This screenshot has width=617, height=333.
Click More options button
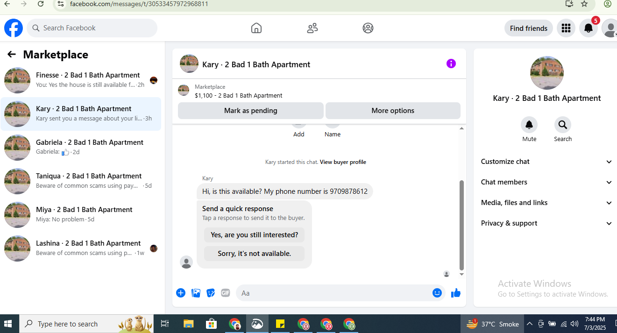393,111
